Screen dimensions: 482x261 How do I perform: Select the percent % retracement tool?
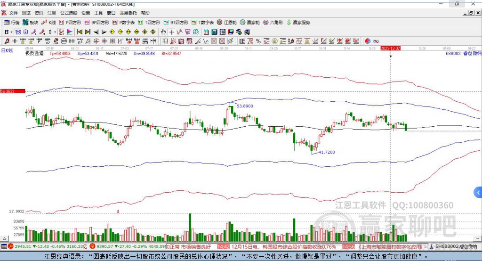click(x=258, y=41)
